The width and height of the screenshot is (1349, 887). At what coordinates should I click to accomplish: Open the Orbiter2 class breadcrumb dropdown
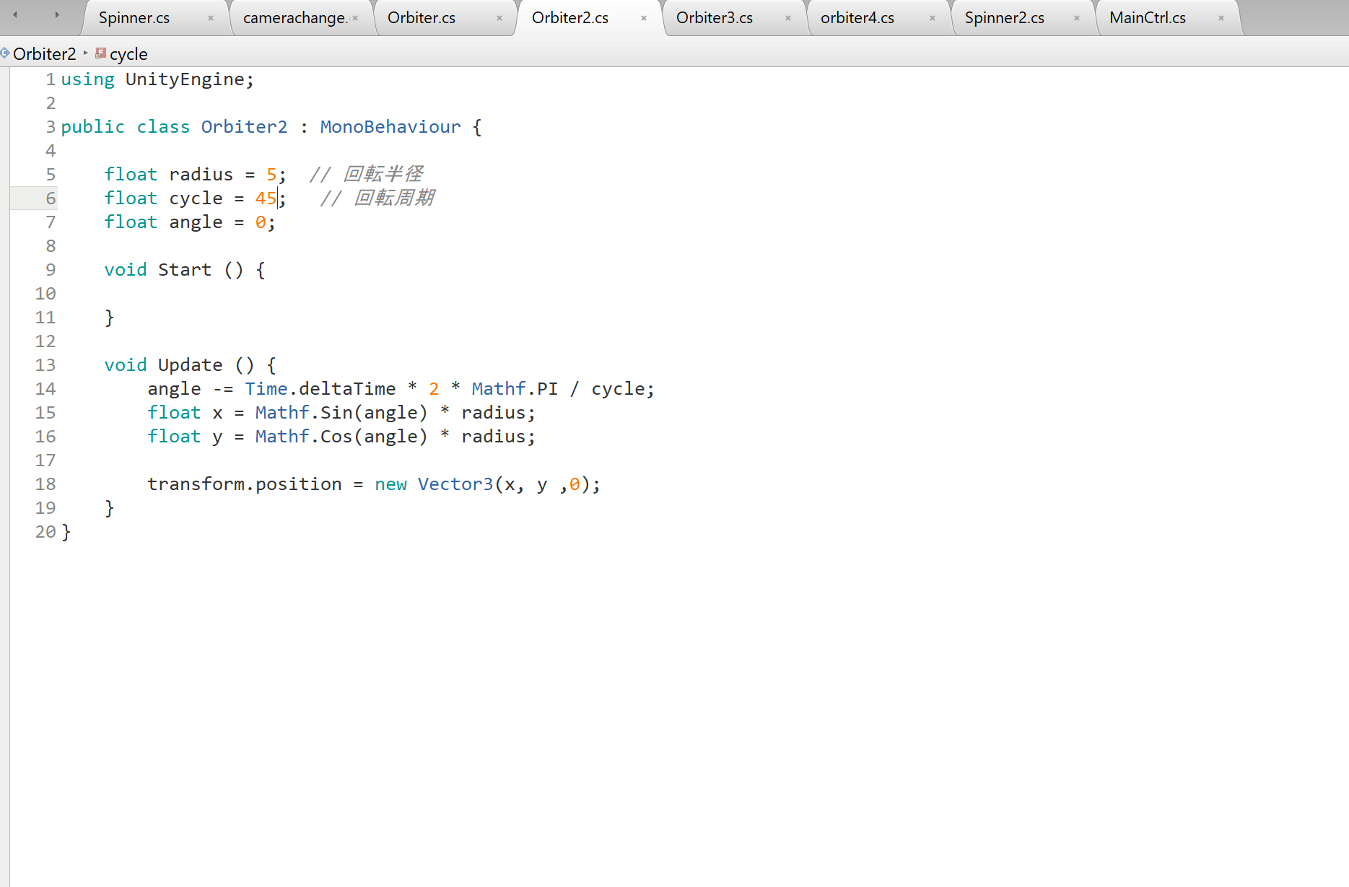[x=44, y=54]
